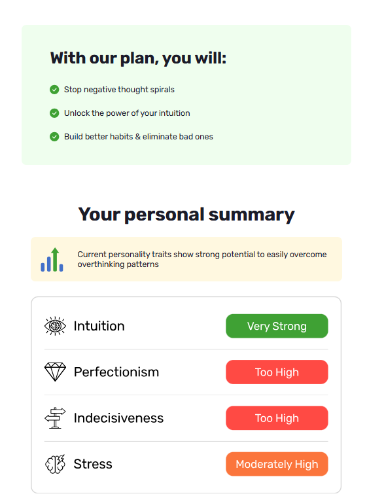Click checkmark beside Stop negative thought spirals

pyautogui.click(x=54, y=90)
